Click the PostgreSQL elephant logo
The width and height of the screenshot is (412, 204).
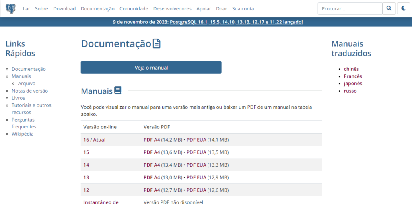(x=10, y=9)
